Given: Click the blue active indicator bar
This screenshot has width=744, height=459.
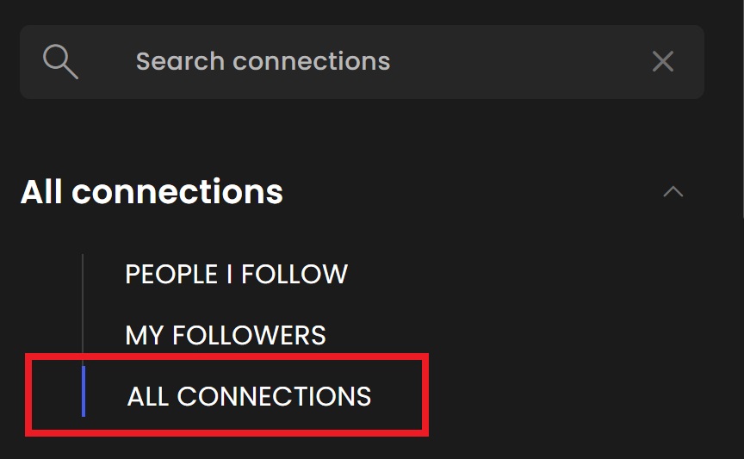Looking at the screenshot, I should click(x=84, y=391).
